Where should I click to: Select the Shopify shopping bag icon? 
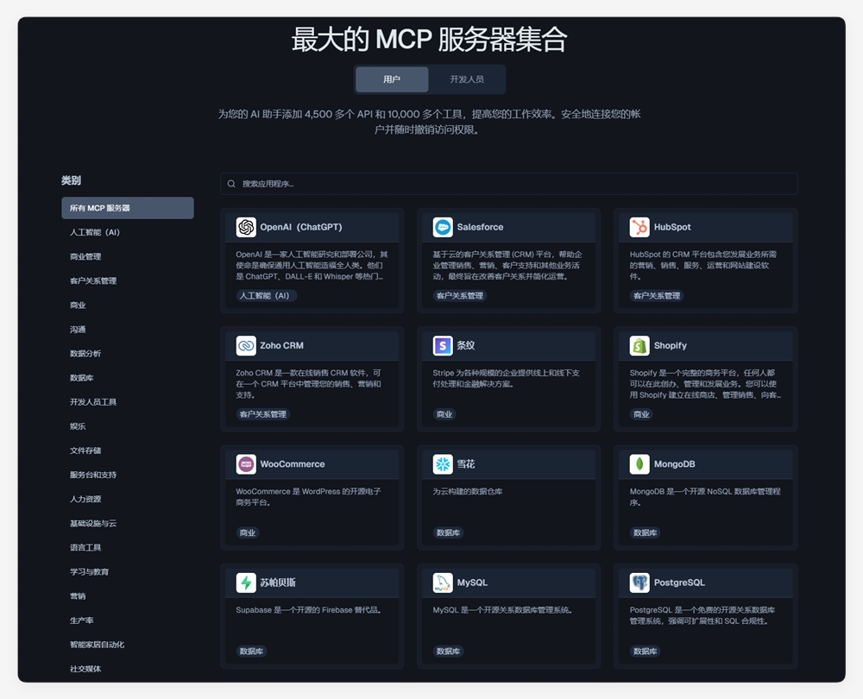coord(639,345)
